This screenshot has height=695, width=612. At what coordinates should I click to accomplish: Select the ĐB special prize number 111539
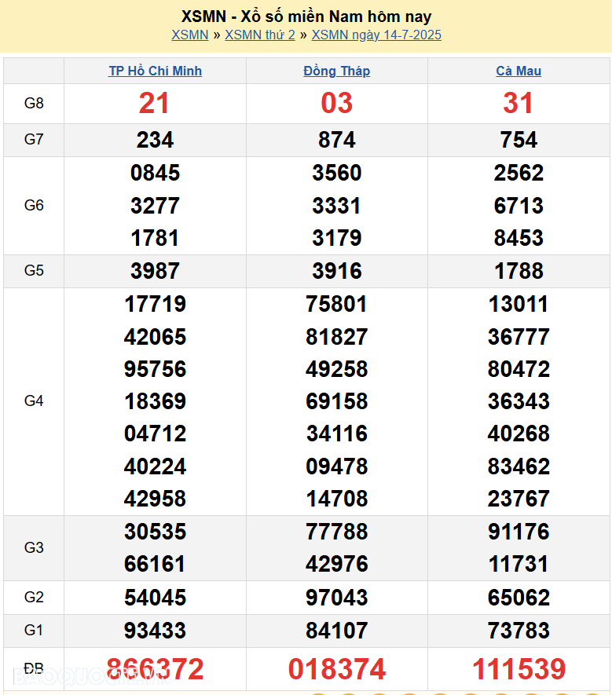click(519, 669)
